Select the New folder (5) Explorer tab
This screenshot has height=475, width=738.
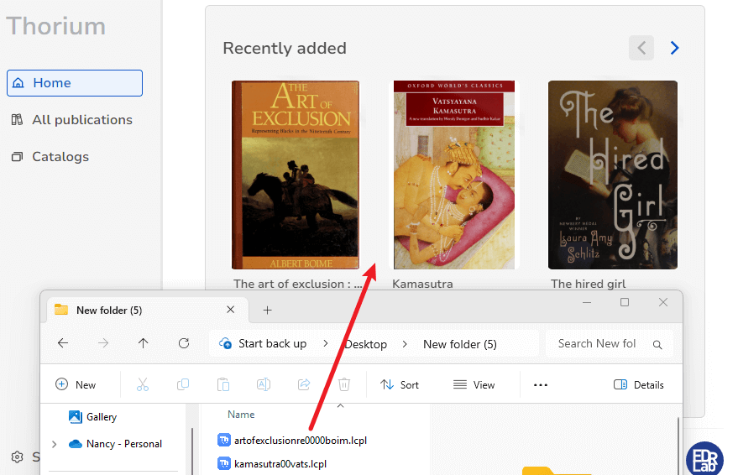(145, 310)
